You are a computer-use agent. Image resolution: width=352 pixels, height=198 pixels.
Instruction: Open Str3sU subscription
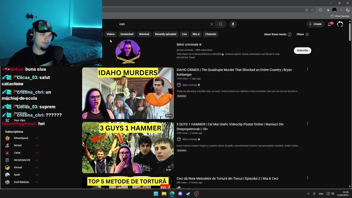click(x=18, y=145)
